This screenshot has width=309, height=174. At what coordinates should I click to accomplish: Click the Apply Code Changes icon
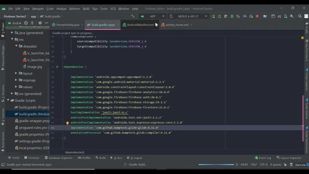pos(219,16)
